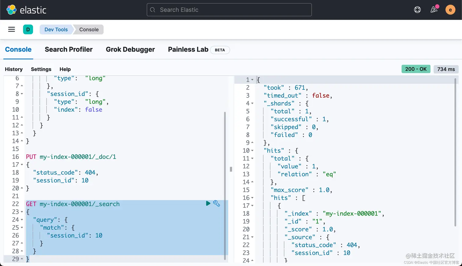
Task: Click '"took" : 671,' in response
Action: point(286,88)
